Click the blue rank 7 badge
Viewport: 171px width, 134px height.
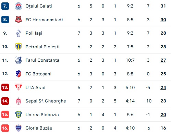5,6
